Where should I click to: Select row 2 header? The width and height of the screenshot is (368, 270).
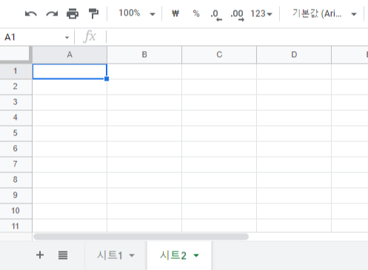(16, 87)
